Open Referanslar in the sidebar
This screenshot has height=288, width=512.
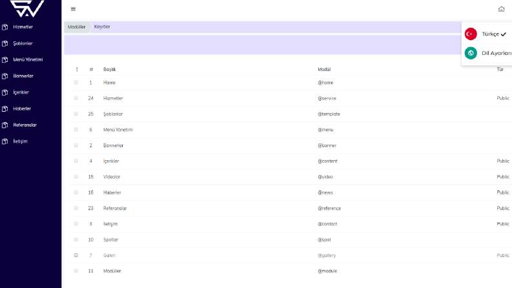point(25,125)
